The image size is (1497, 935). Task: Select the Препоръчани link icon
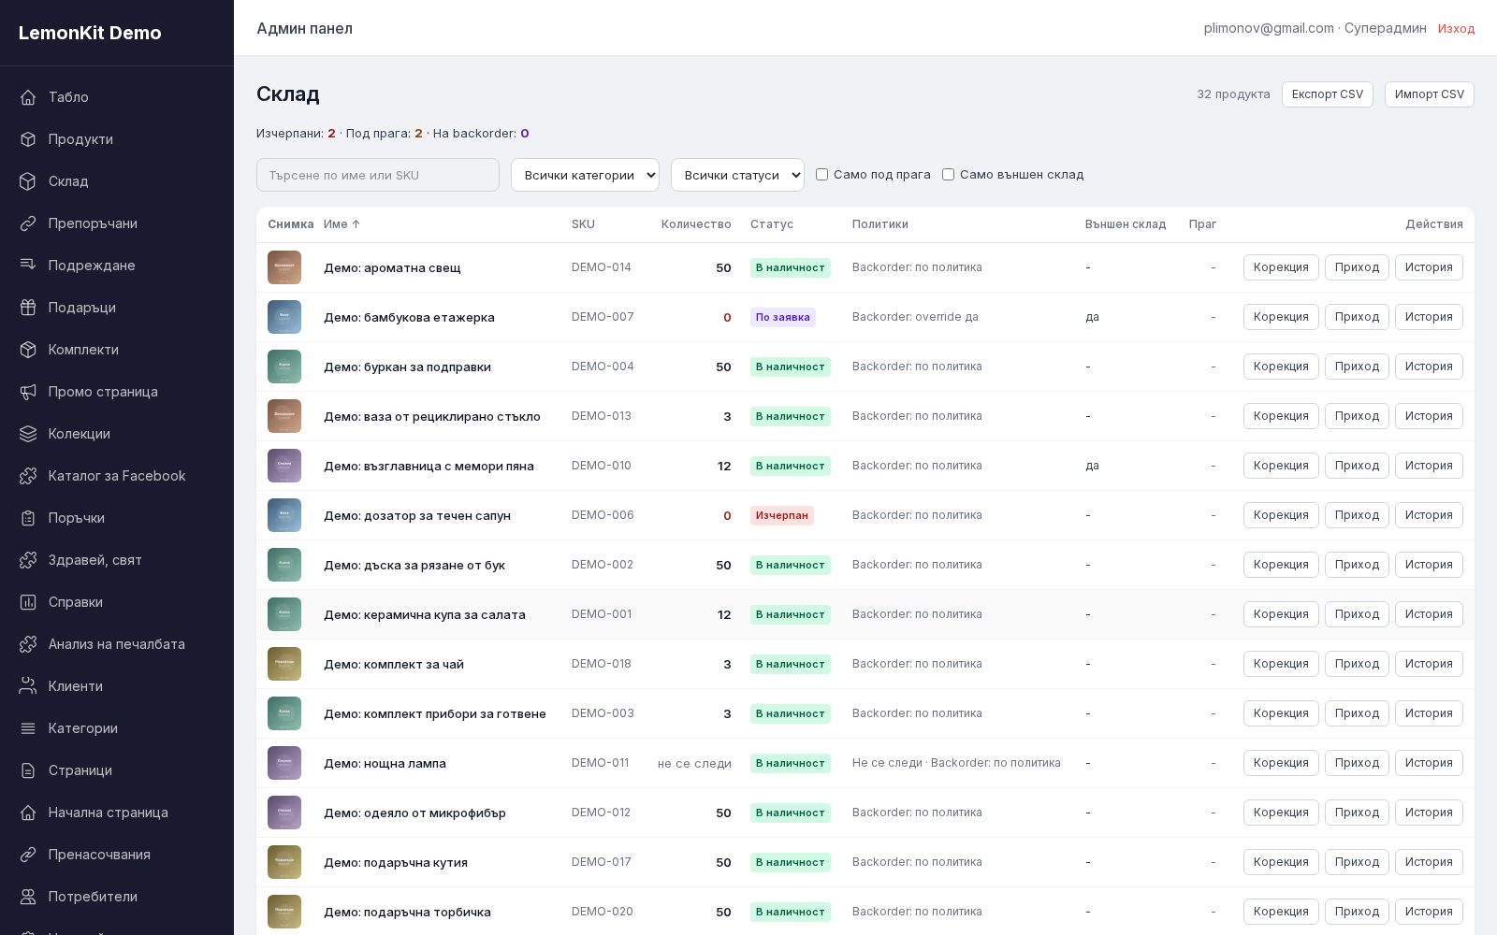point(28,223)
